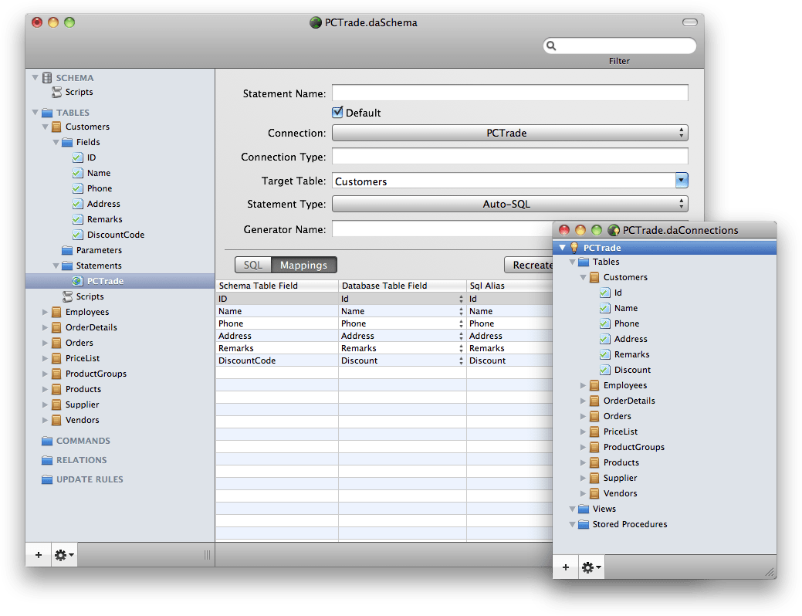Click the Recreate button
802x616 pixels.
tap(534, 264)
